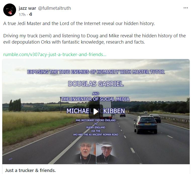
Task: Open the 17h post timestamp
Action: tap(22, 15)
